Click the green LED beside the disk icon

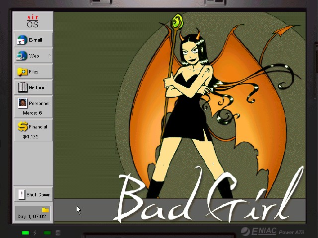pos(47,233)
